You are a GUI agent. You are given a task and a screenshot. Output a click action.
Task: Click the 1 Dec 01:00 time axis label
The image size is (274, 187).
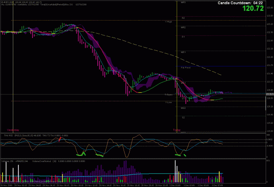(x=175, y=186)
